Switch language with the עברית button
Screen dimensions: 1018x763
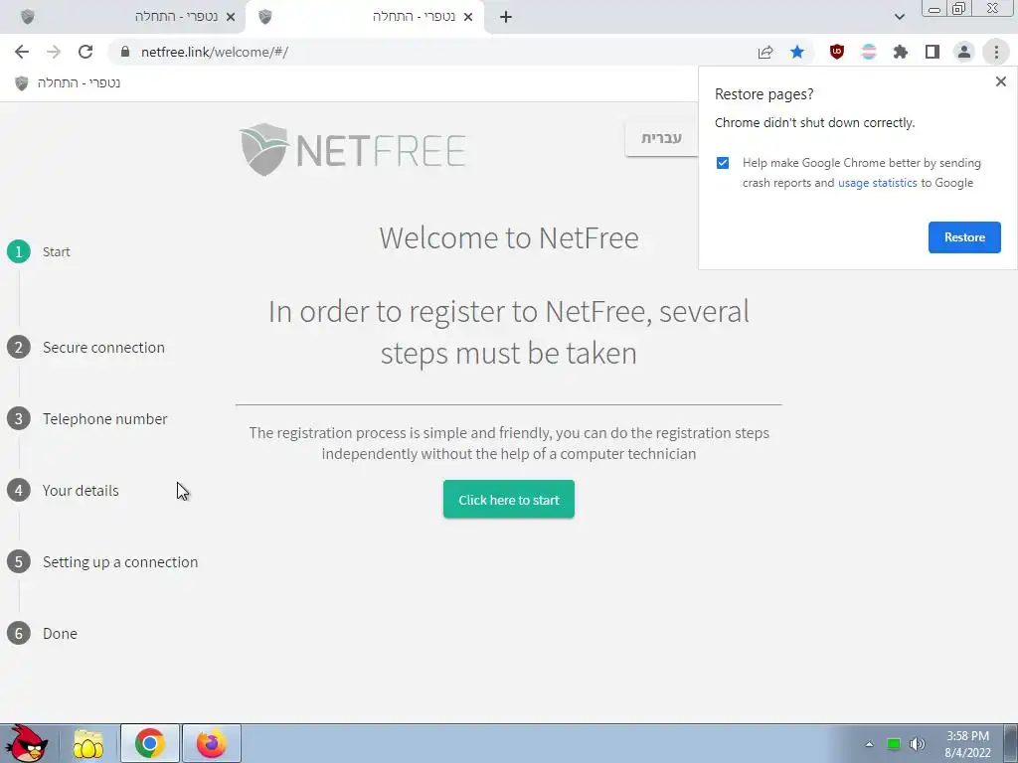tap(661, 137)
